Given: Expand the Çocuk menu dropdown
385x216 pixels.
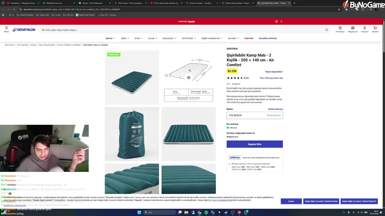Looking at the screenshot, I should tap(152, 38).
